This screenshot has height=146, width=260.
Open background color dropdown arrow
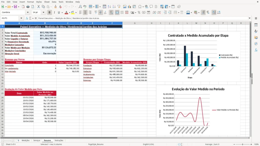click(x=76, y=12)
